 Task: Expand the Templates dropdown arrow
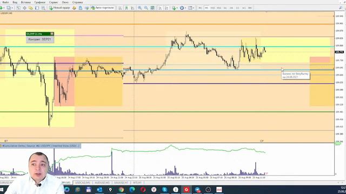point(194,8)
